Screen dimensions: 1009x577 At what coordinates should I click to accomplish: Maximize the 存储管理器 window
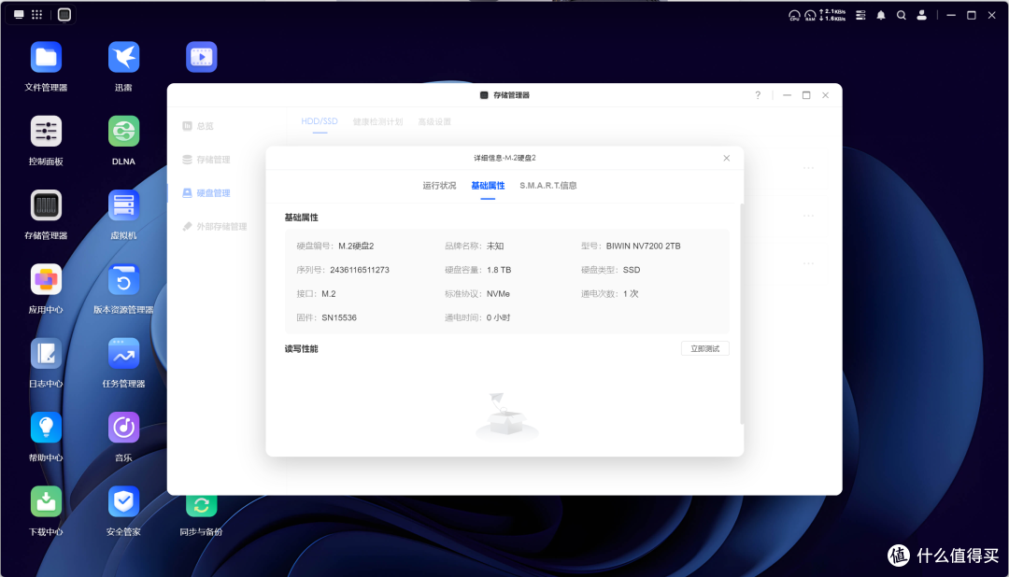point(806,95)
